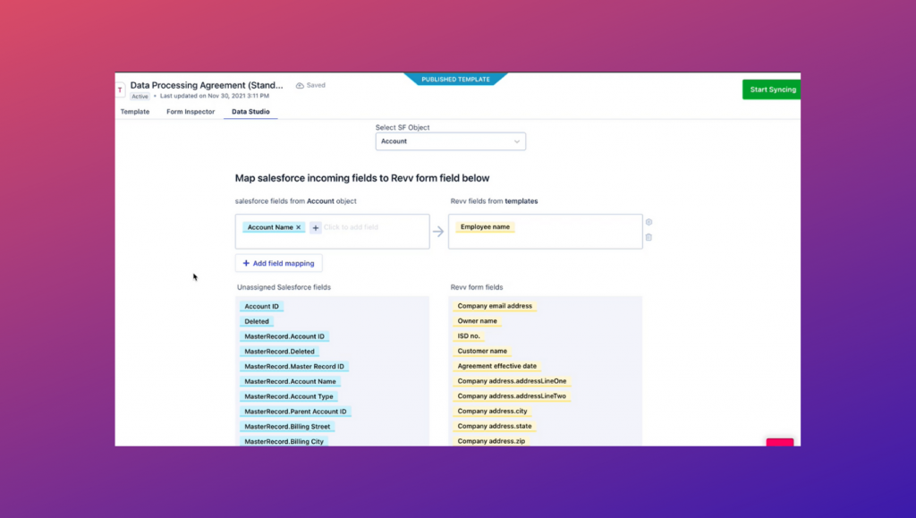
Task: Click the template T icon
Action: [120, 90]
